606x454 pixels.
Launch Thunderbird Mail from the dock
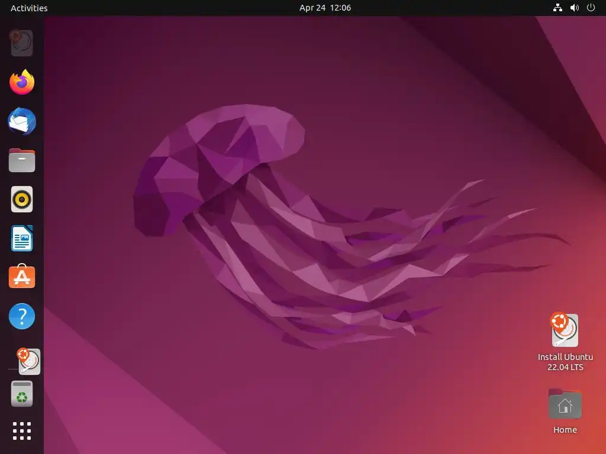(x=22, y=121)
